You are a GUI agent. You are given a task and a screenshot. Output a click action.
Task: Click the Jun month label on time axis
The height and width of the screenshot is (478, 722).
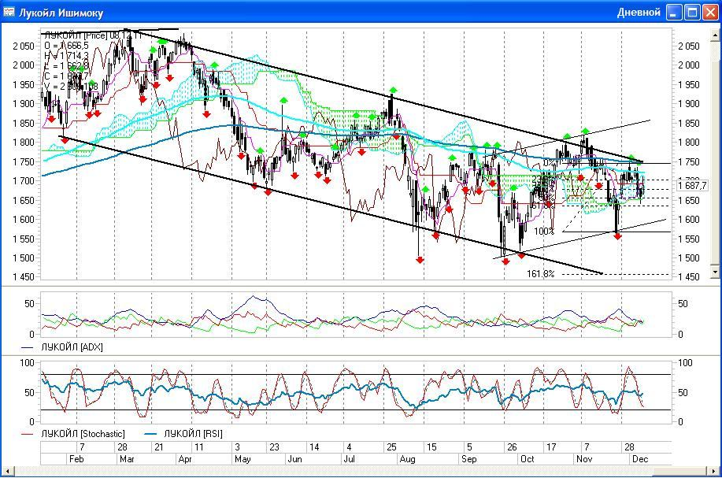point(294,459)
